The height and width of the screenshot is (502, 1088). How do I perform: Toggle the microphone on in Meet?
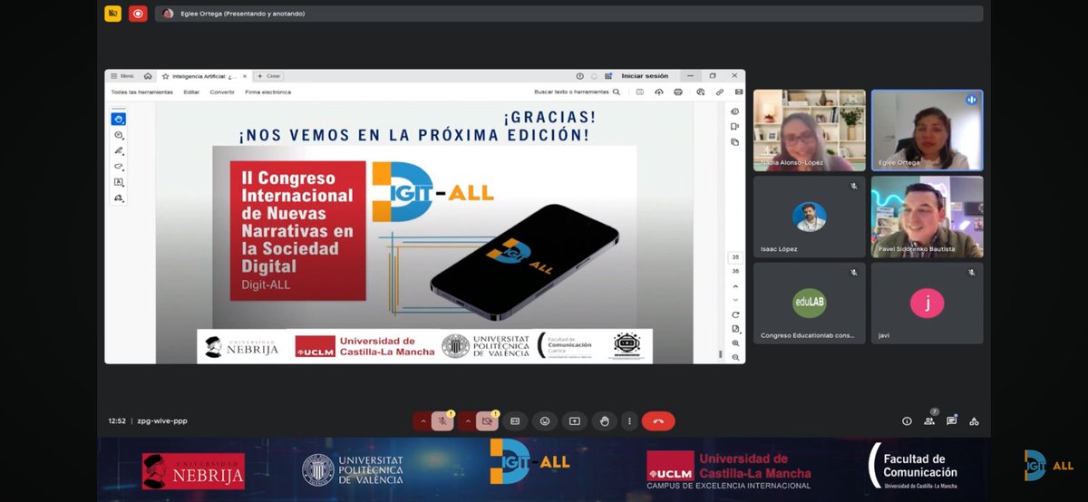click(442, 420)
